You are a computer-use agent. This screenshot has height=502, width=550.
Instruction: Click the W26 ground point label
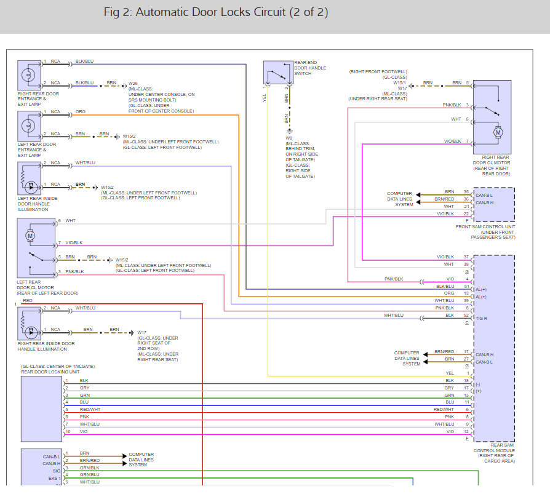point(133,83)
